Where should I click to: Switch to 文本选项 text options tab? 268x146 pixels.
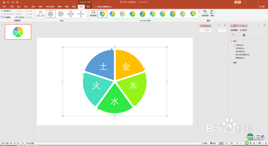click(x=243, y=30)
